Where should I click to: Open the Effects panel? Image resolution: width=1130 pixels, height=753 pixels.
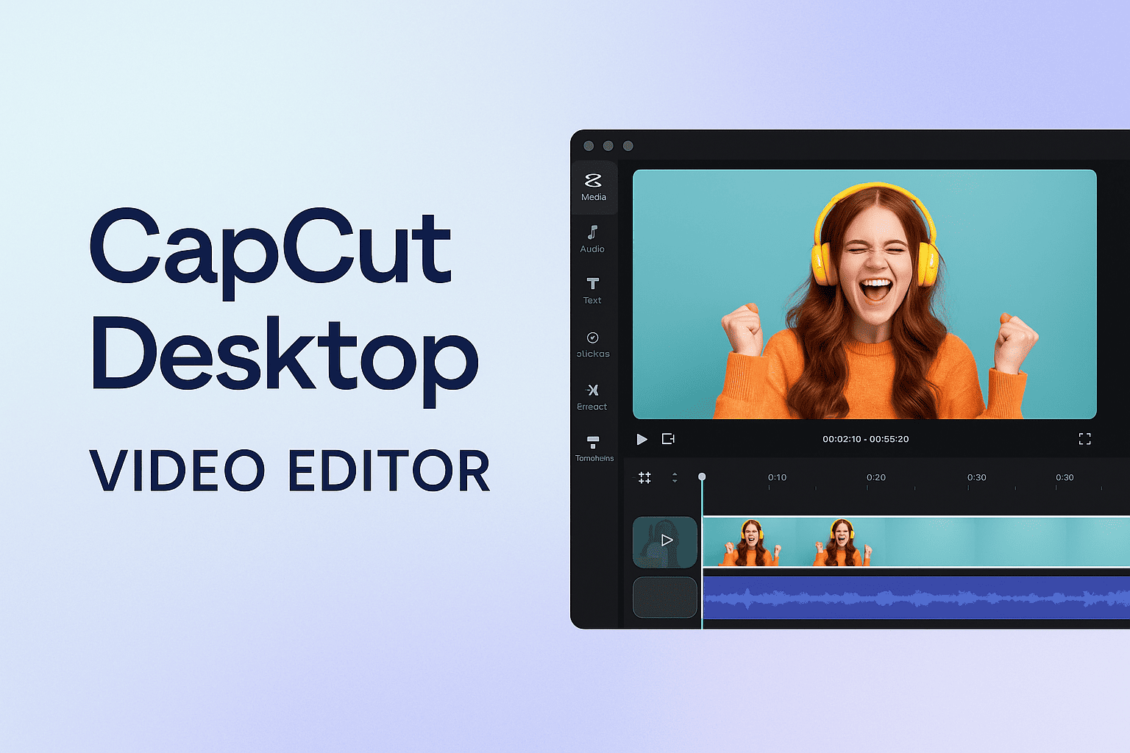(593, 397)
